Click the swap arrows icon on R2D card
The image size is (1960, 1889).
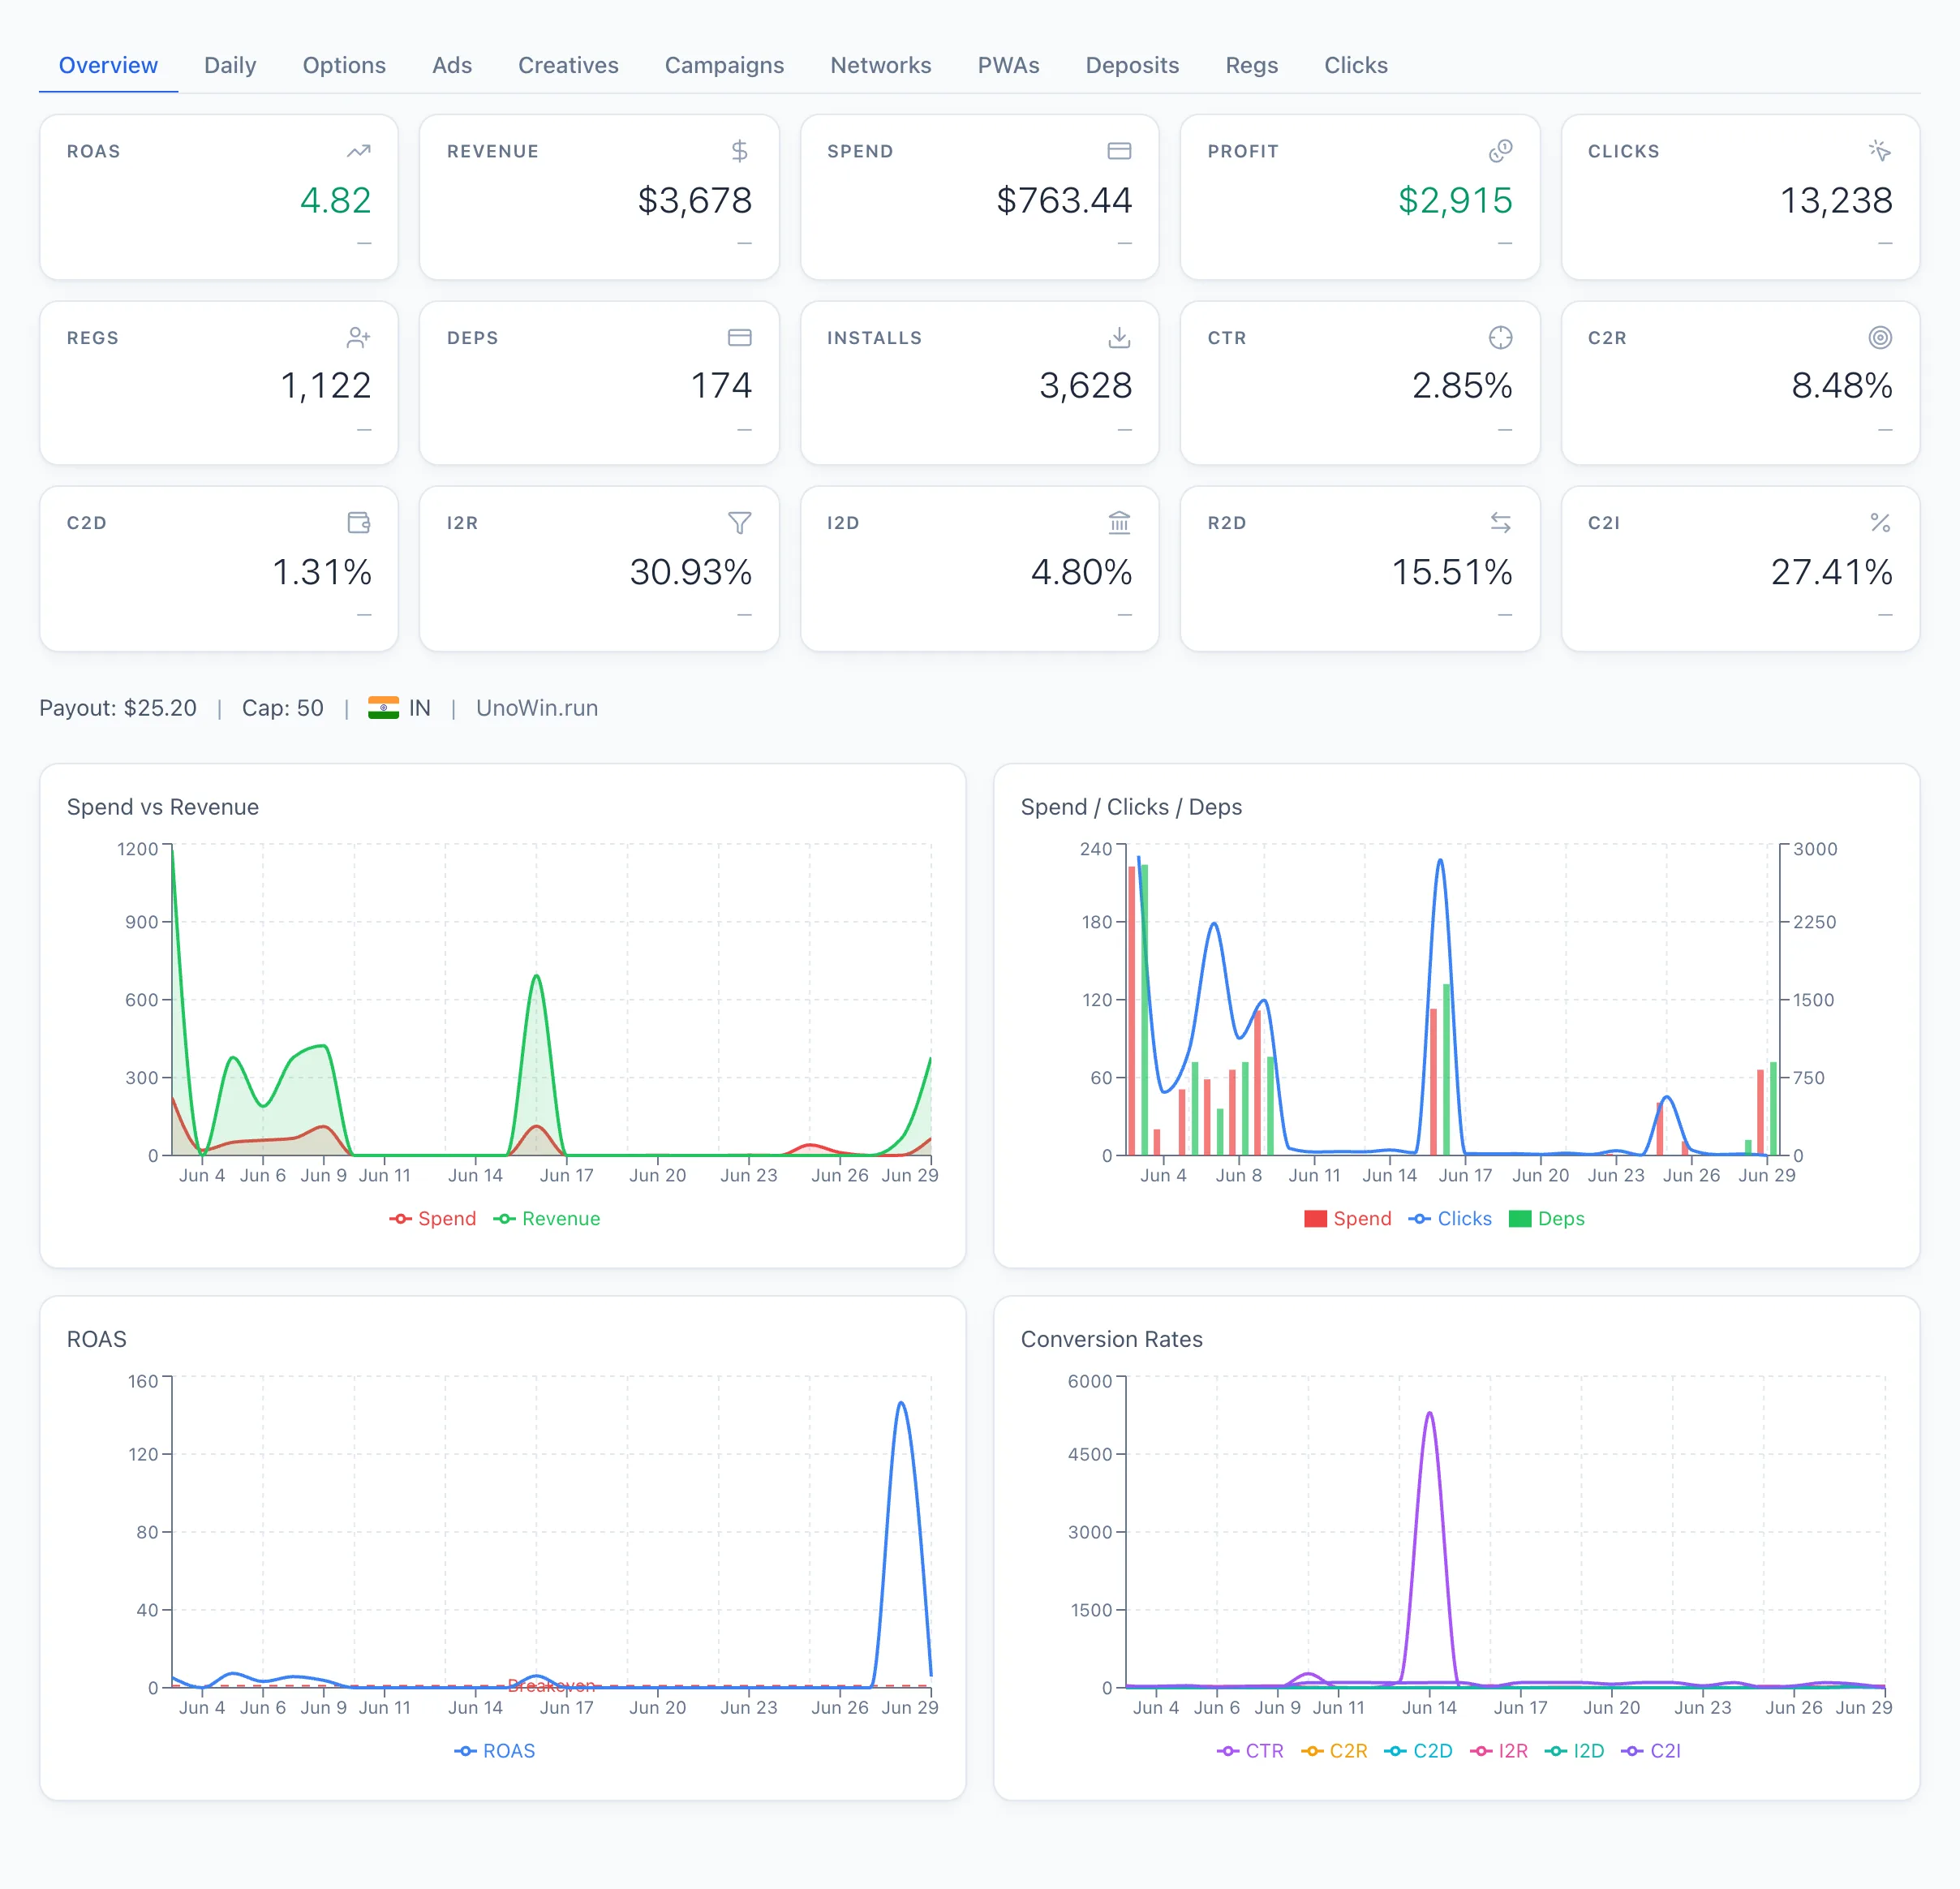(x=1500, y=523)
